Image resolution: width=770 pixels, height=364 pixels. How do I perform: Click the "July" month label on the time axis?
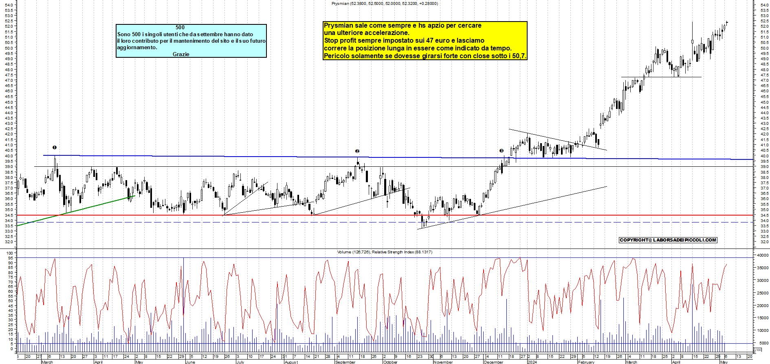(x=240, y=362)
